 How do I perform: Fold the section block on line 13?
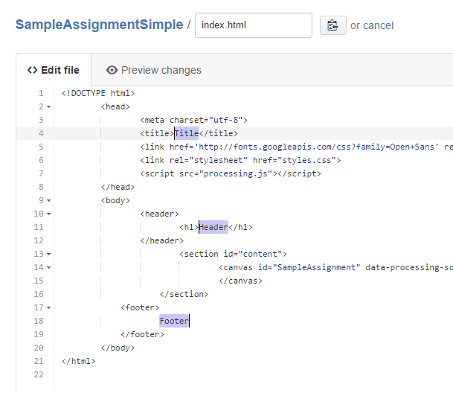click(48, 255)
